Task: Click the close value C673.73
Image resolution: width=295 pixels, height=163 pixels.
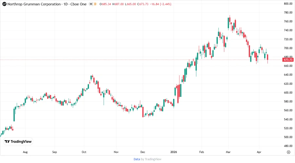Action: [x=143, y=4]
